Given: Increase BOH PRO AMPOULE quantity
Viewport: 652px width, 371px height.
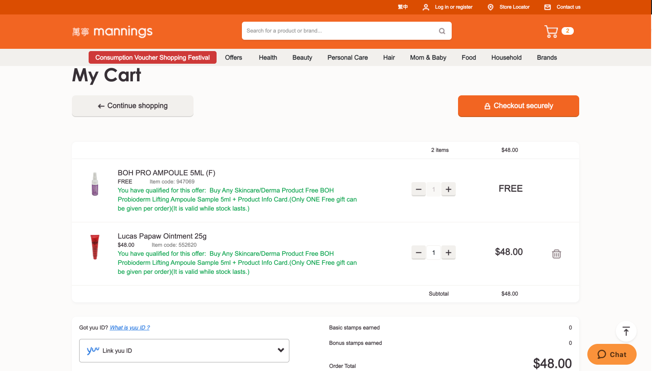Looking at the screenshot, I should point(448,189).
